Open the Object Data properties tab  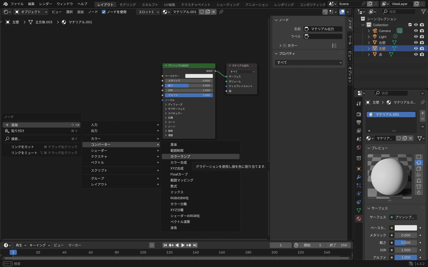point(359,210)
